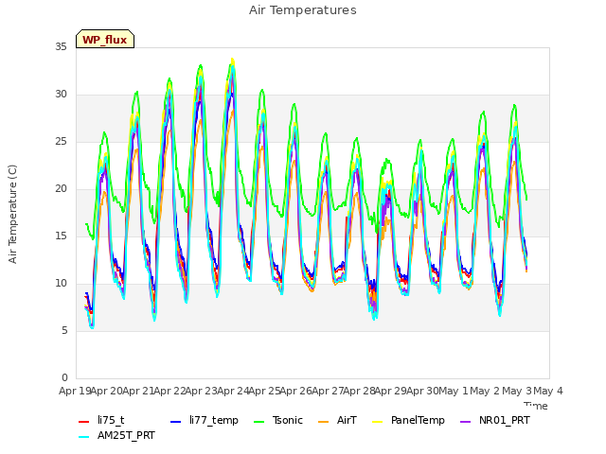Toggle the PanelTemp legend entry

408,420
